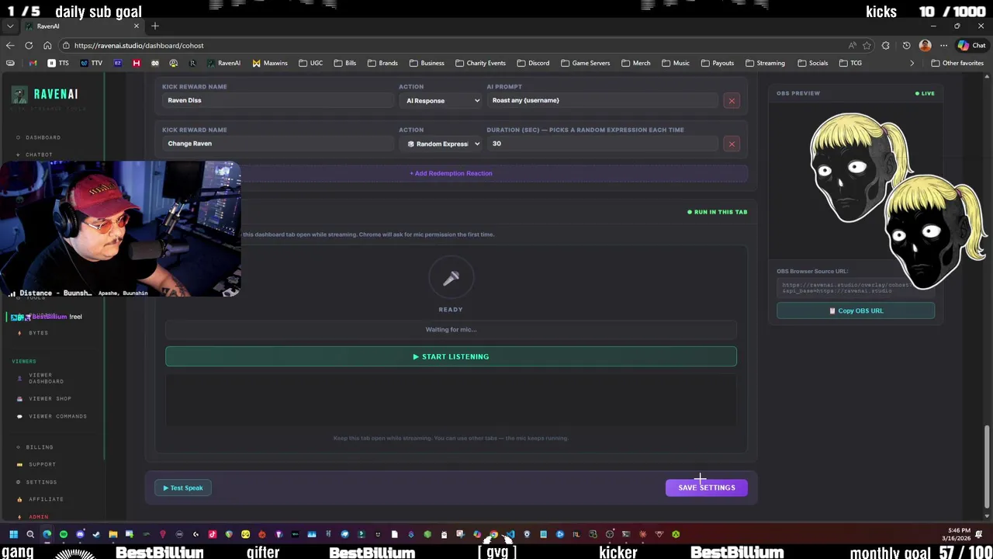Viewport: 993px width, 559px height.
Task: Expand the Discord bookmarks folder
Action: [x=533, y=63]
